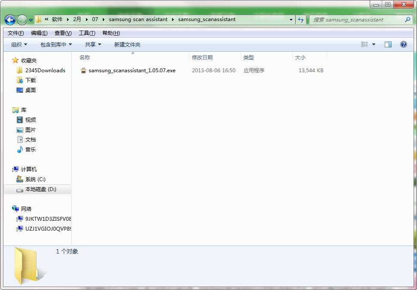The image size is (417, 290).
Task: Open the 文件 menu
Action: pyautogui.click(x=15, y=33)
